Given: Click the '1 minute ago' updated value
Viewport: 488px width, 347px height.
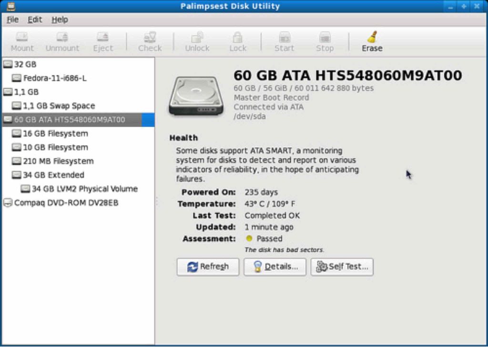Looking at the screenshot, I should pyautogui.click(x=269, y=227).
